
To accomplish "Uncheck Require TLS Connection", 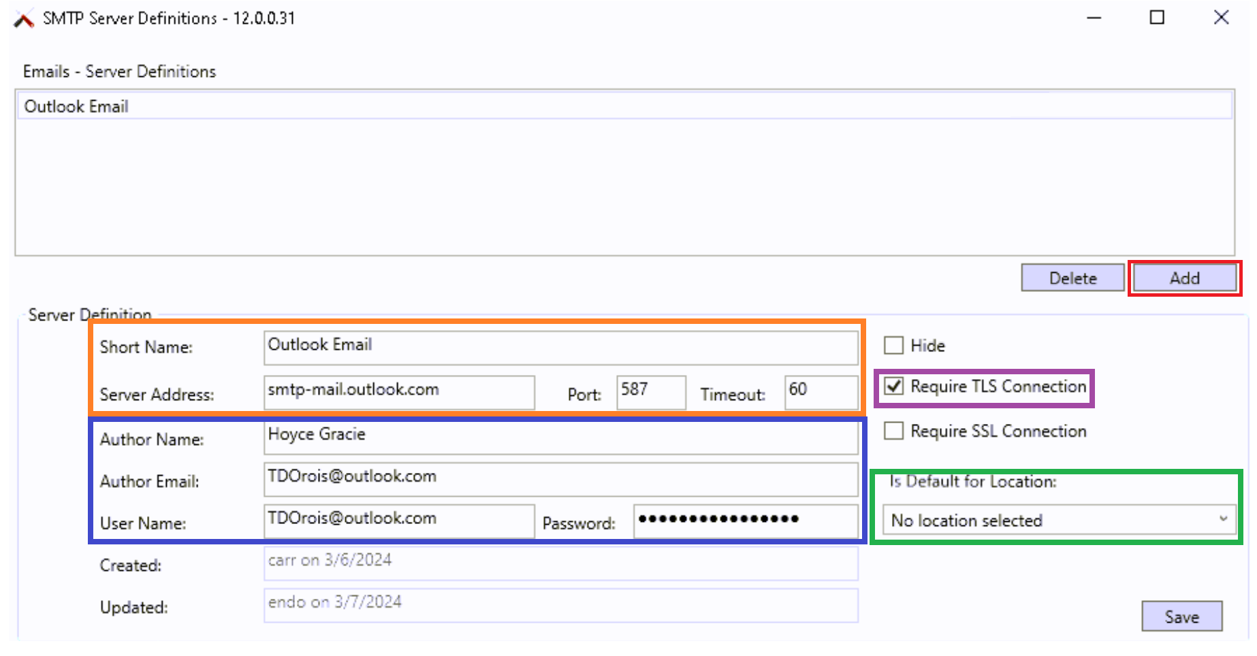I will (893, 387).
